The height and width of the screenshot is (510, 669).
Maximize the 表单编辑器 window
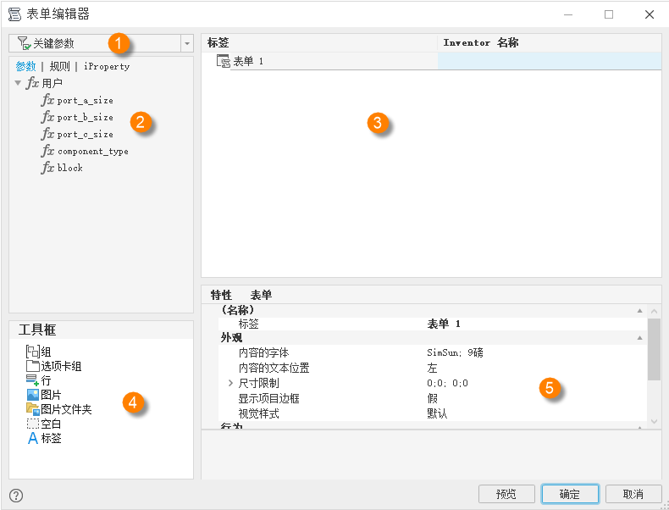coord(609,14)
